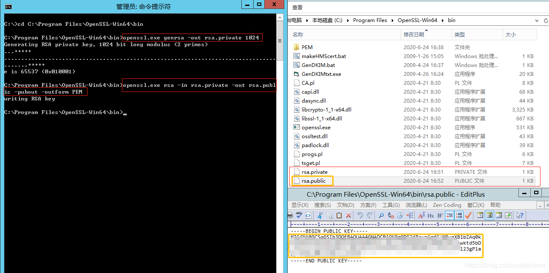Open the 工具(G) menu in EditPlus
The image size is (549, 273).
pyautogui.click(x=391, y=205)
